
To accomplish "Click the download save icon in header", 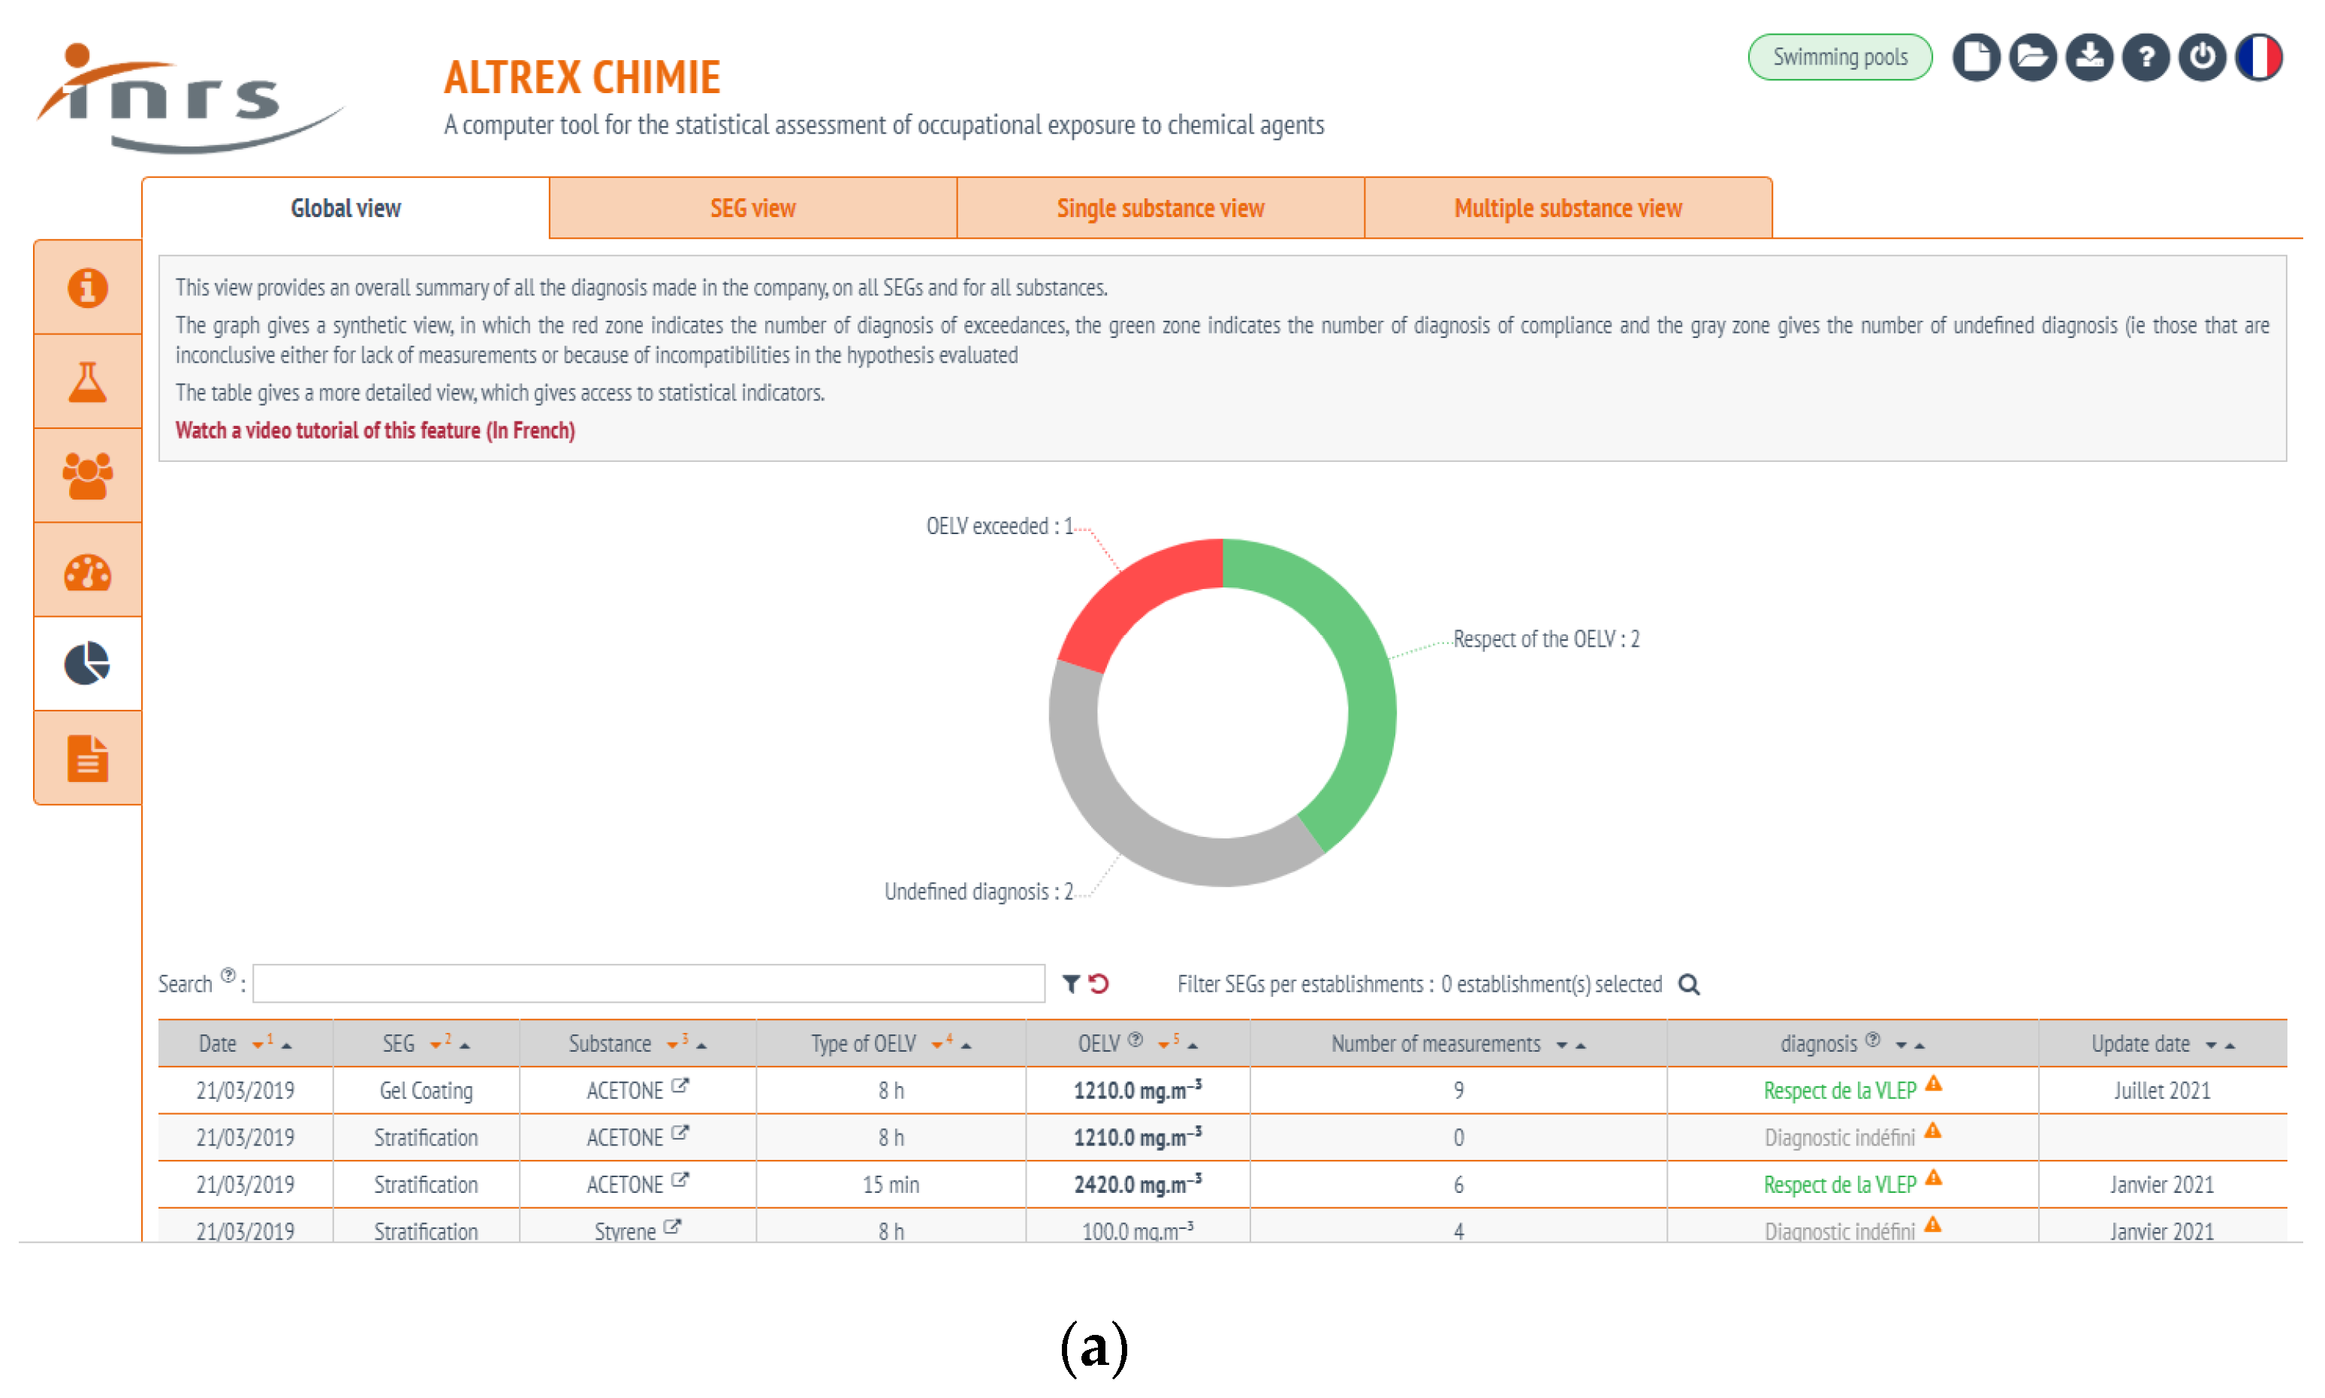I will click(x=2088, y=59).
